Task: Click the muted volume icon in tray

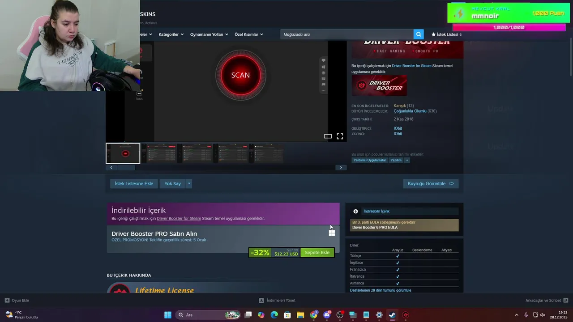Action: pos(543,315)
